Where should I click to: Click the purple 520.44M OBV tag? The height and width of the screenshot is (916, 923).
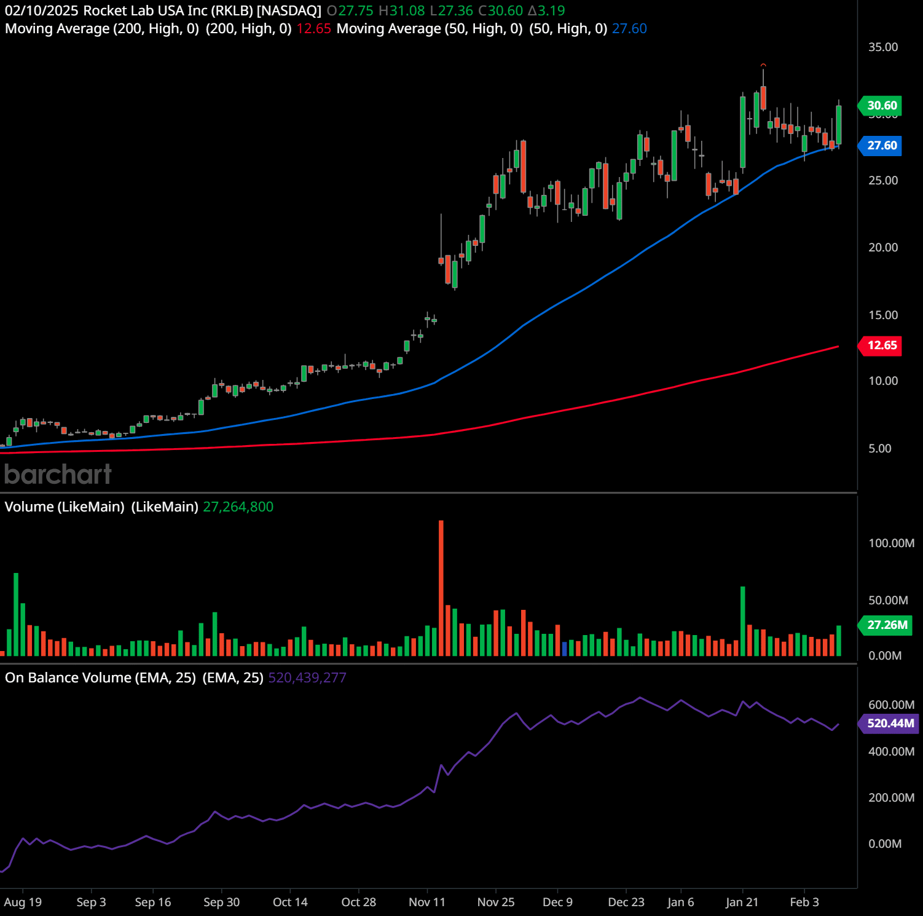[888, 723]
